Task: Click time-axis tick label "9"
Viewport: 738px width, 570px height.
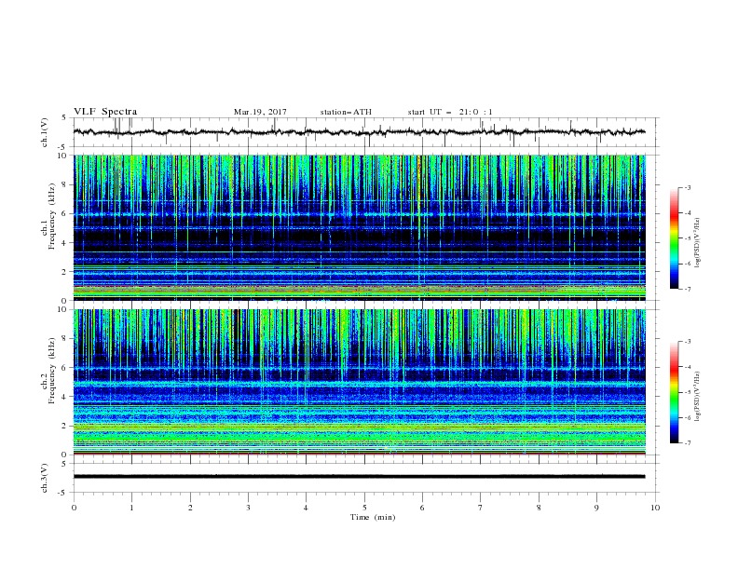Action: click(596, 508)
